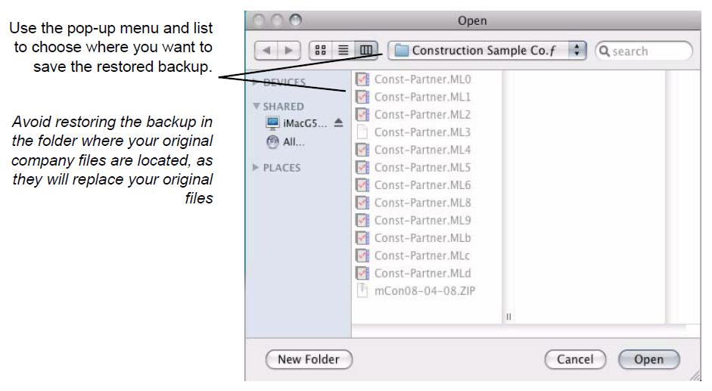The height and width of the screenshot is (391, 712).
Task: Click the New Folder button
Action: coord(309,359)
